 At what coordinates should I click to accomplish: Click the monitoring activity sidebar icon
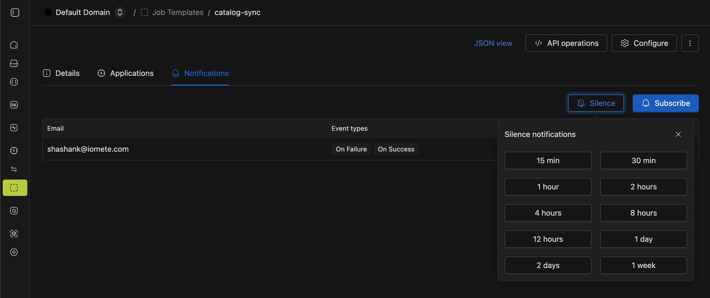14,128
